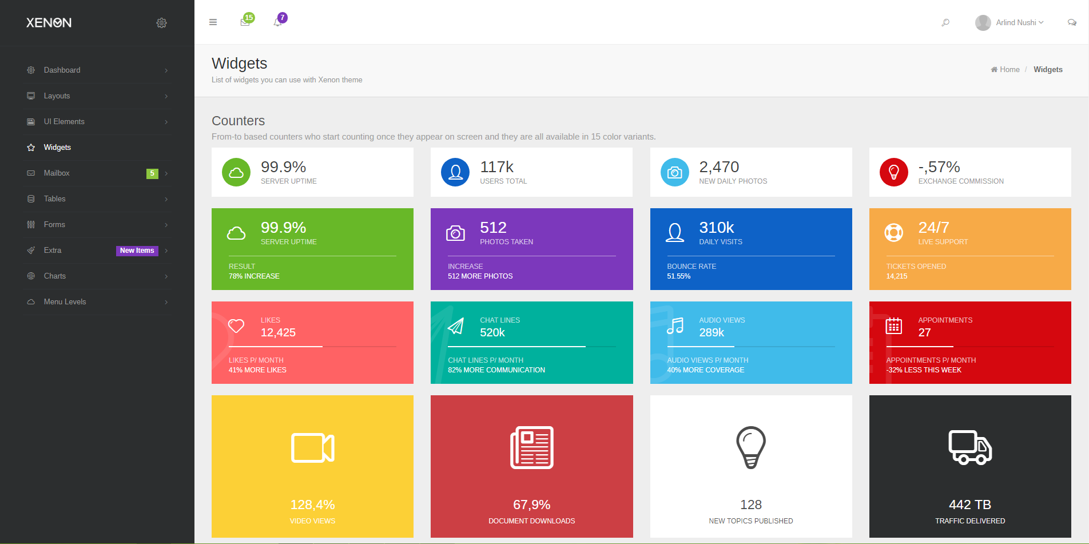Click the red lightbulb Exchange Commission icon
The height and width of the screenshot is (544, 1089).
(x=893, y=172)
